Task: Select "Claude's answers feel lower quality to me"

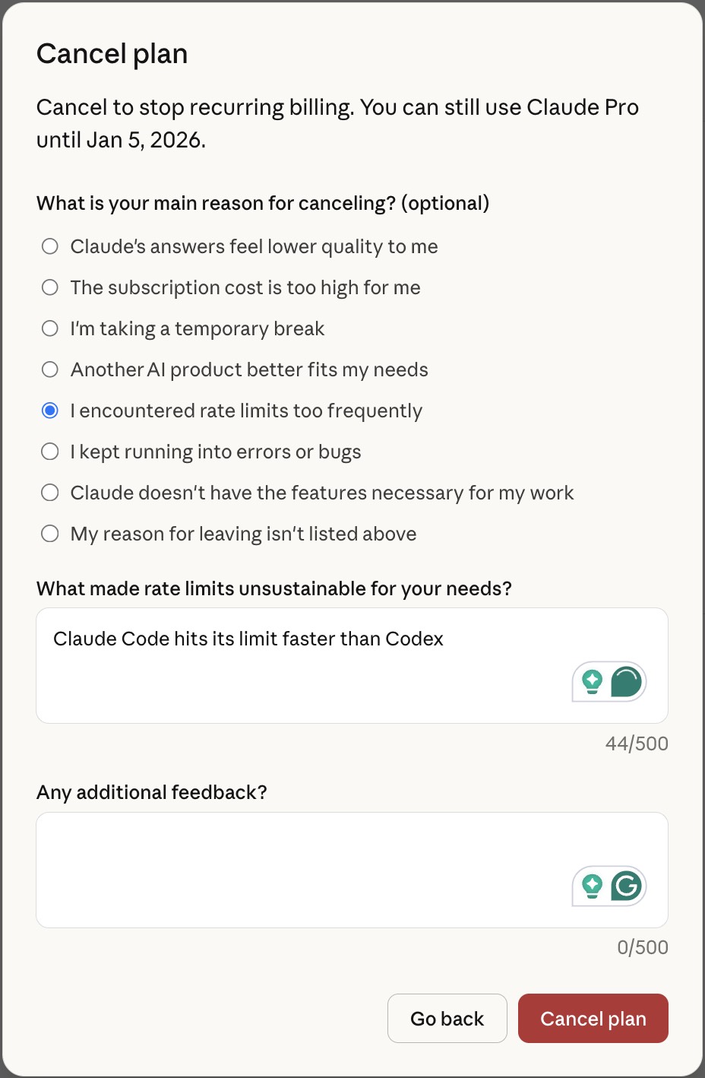Action: [x=50, y=246]
